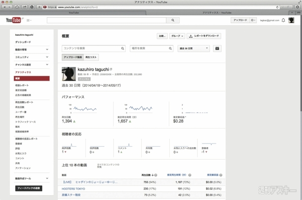Click the account avatar in the header
The width and height of the screenshot is (302, 200).
(x=291, y=20)
